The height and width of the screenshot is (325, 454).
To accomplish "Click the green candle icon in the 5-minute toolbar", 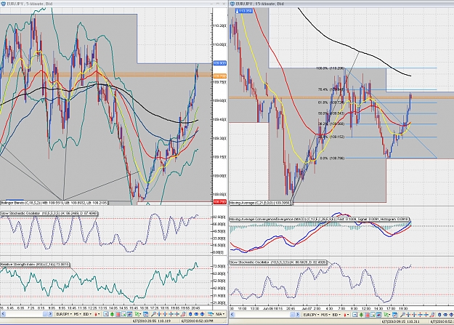I will point(112,314).
